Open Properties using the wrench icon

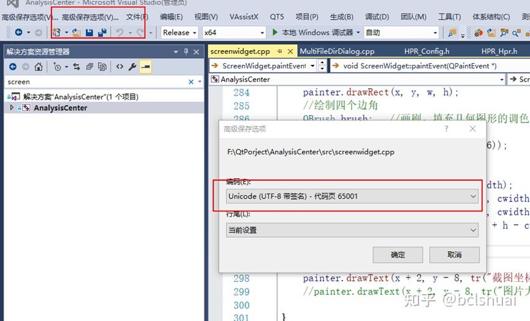tap(132, 67)
